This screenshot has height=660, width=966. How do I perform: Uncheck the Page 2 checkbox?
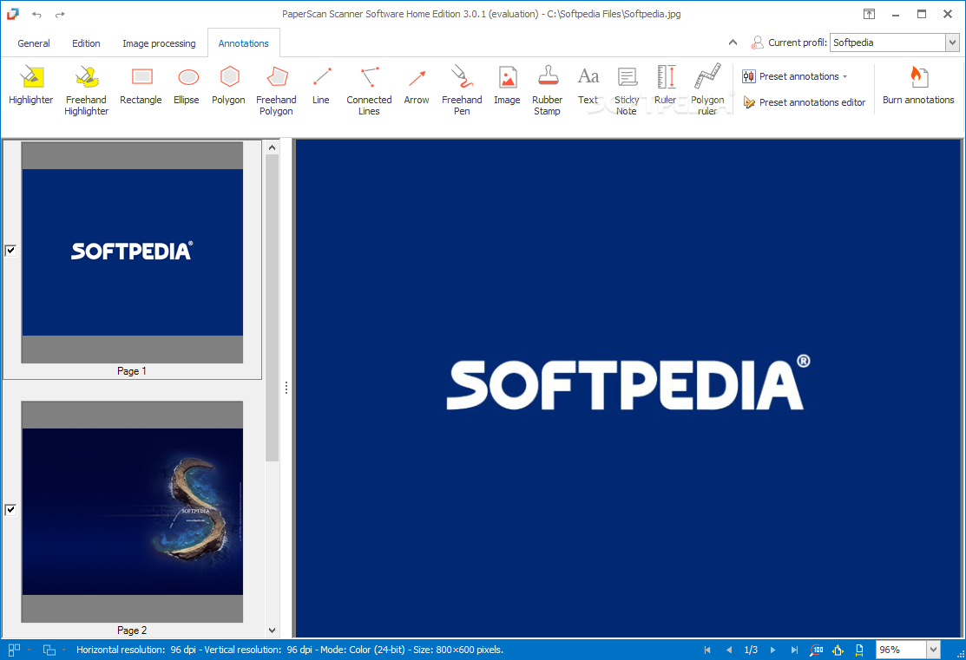coord(10,509)
